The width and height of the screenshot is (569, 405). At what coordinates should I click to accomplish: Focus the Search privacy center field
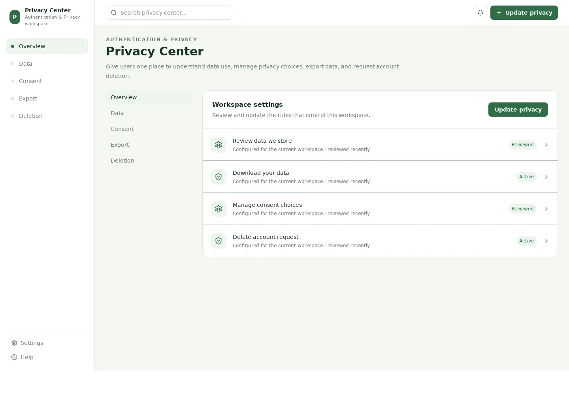coord(169,13)
